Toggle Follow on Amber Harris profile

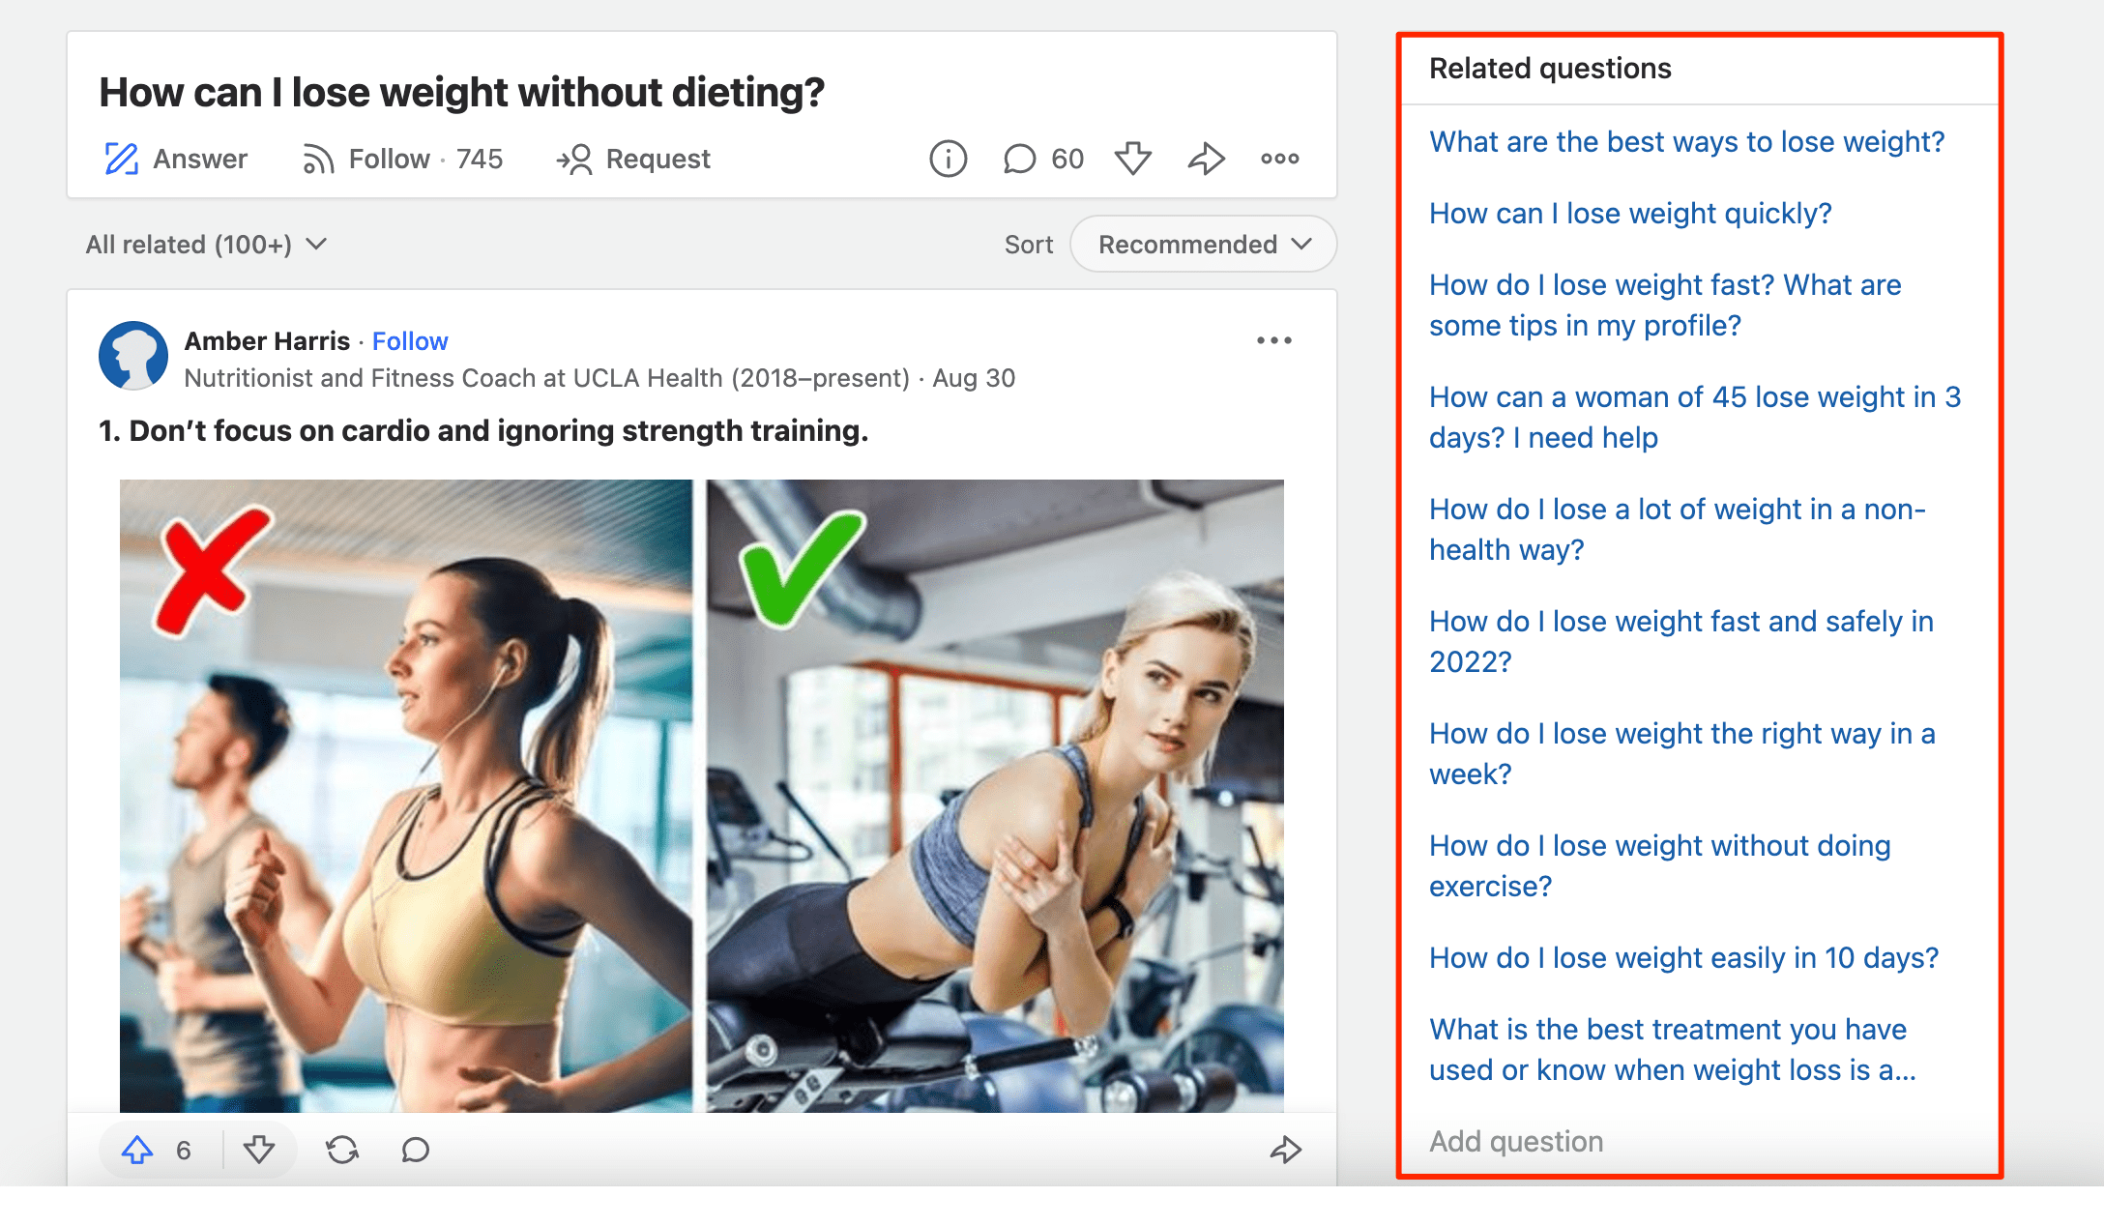(409, 340)
